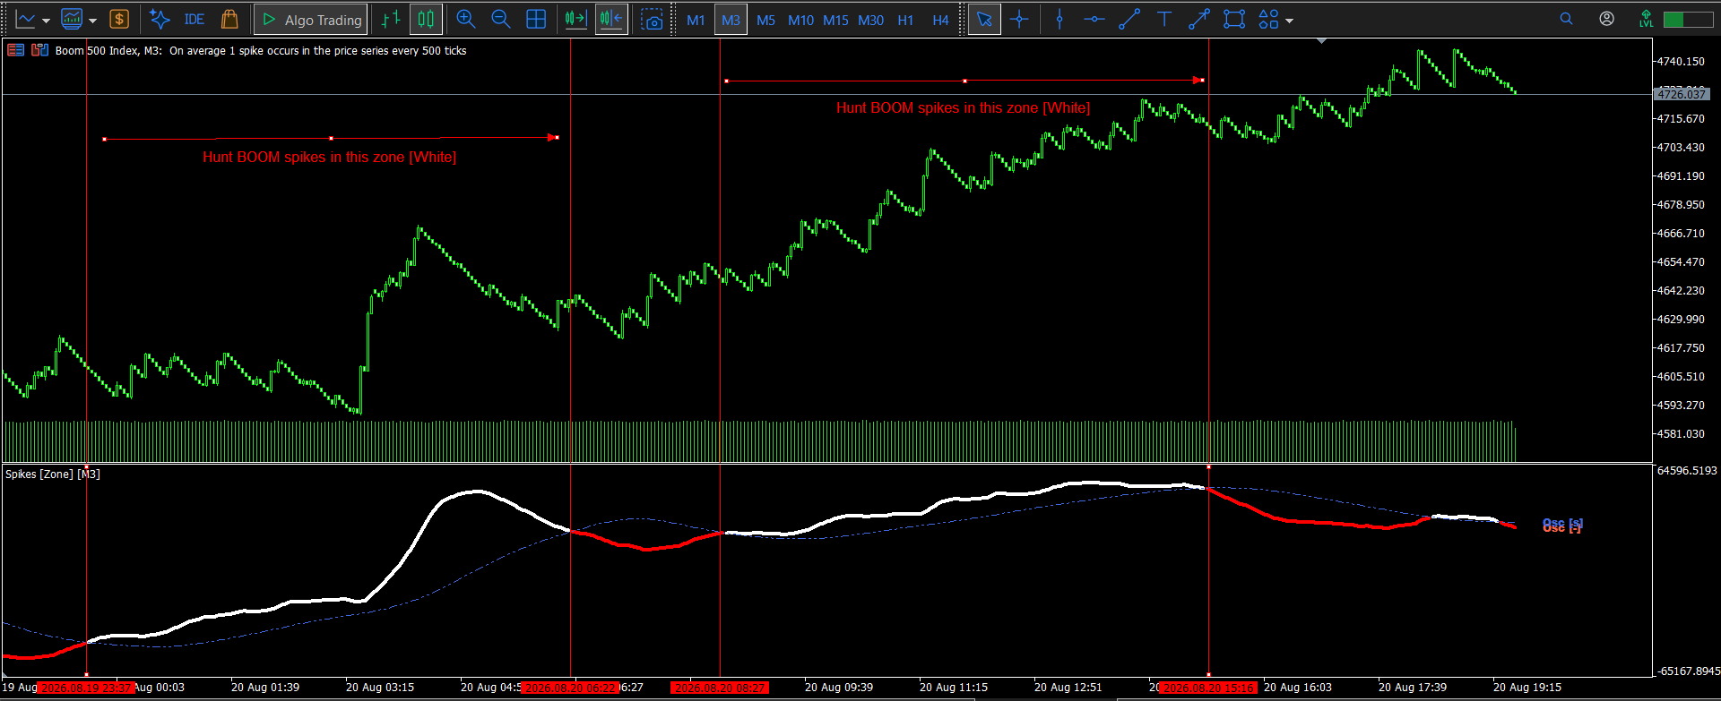The width and height of the screenshot is (1721, 701).
Task: Click the current price label 4726.037
Action: pos(1682,94)
